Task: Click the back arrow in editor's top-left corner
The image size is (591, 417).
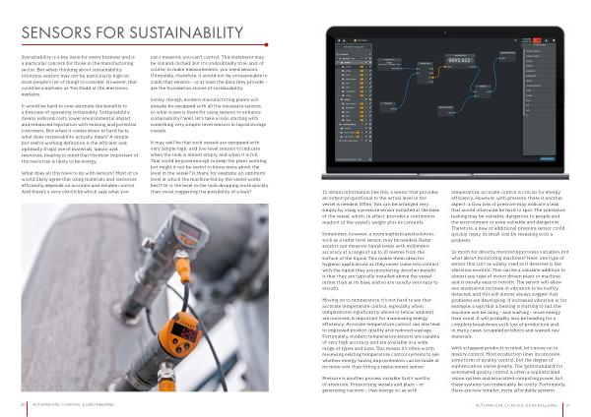Action: [339, 40]
